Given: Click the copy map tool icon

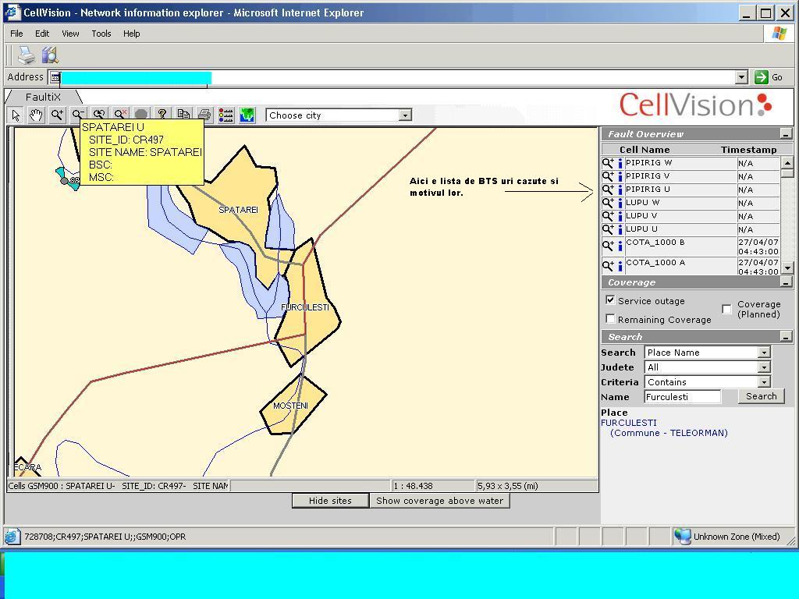Looking at the screenshot, I should [183, 115].
